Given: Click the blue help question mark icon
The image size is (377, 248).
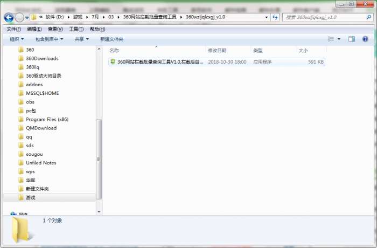Looking at the screenshot, I should coord(365,39).
